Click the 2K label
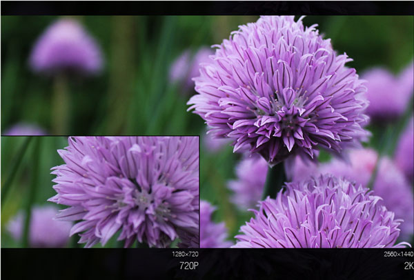414x280 pixels. 408,266
